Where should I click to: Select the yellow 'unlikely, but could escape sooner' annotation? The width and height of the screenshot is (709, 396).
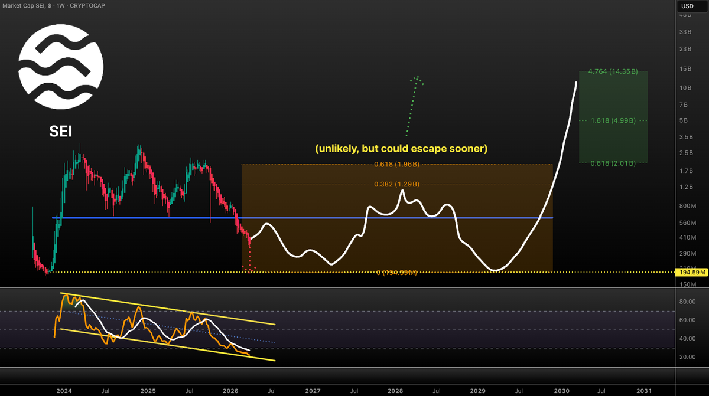(401, 148)
